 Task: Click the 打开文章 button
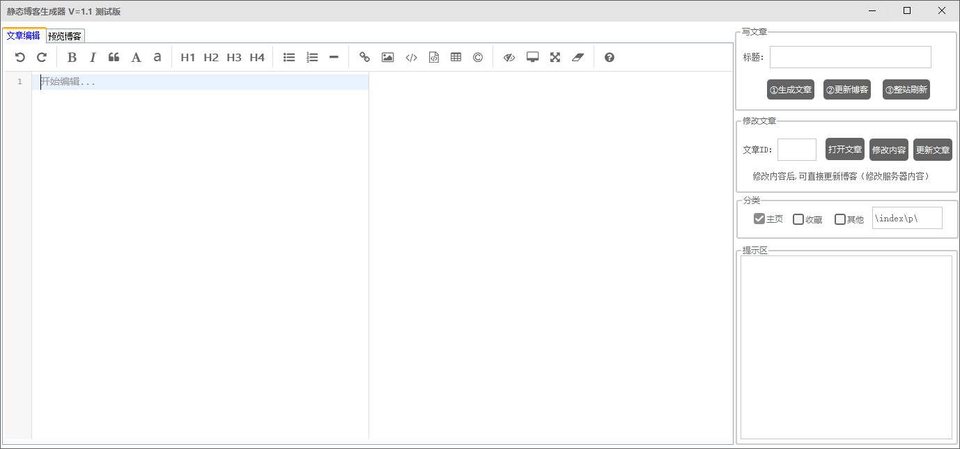[844, 149]
